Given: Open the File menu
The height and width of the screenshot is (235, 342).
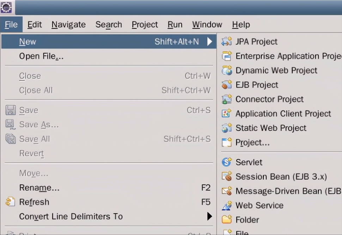Looking at the screenshot, I should [x=11, y=24].
